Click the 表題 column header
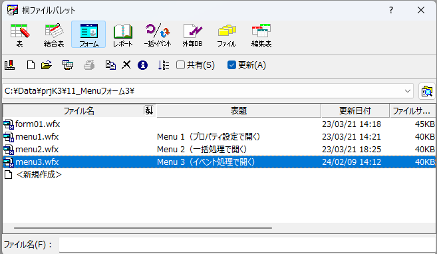 (x=239, y=110)
